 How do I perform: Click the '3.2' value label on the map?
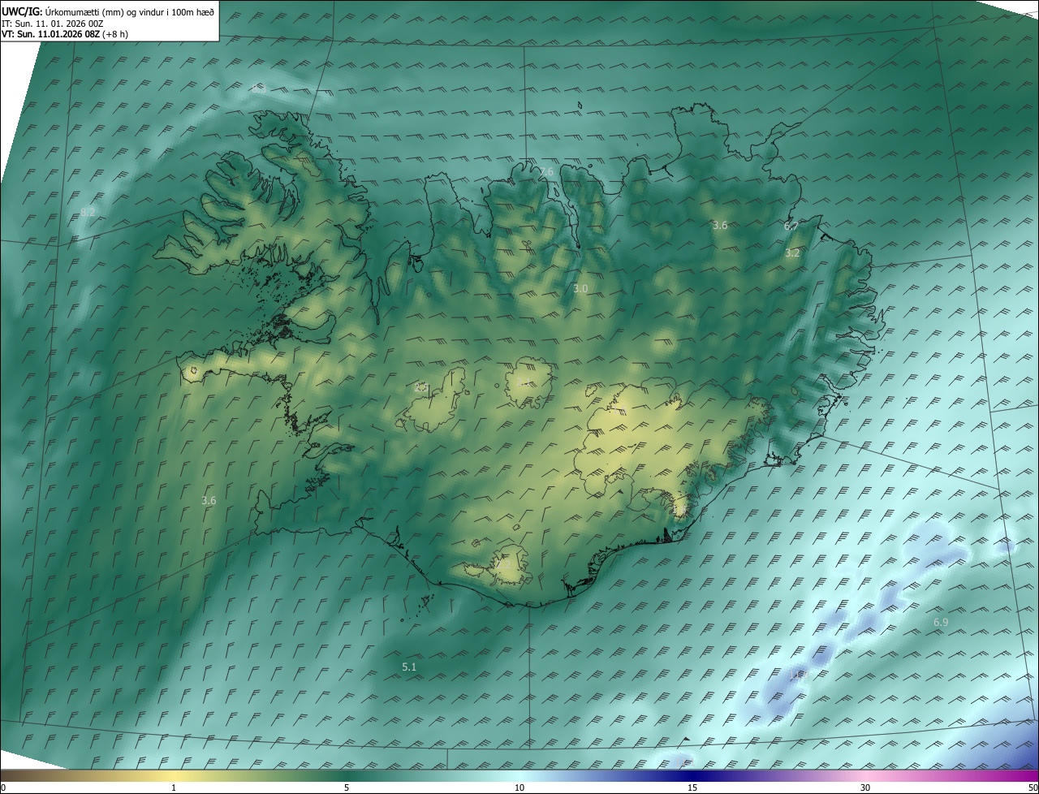coord(792,253)
